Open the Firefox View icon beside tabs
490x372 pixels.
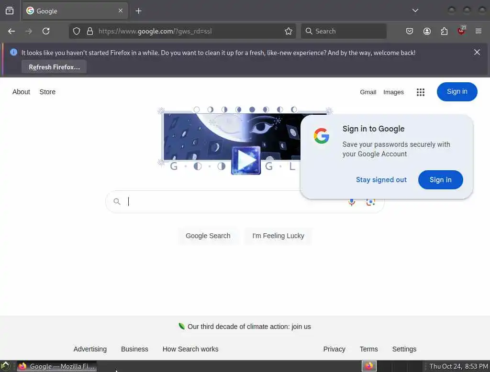[x=10, y=11]
